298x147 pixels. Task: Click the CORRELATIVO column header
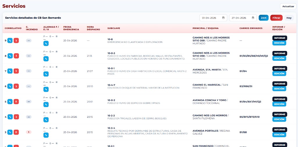point(13,28)
